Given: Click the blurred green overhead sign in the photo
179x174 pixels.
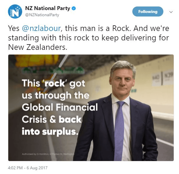Looking at the screenshot, I should tap(53, 70).
